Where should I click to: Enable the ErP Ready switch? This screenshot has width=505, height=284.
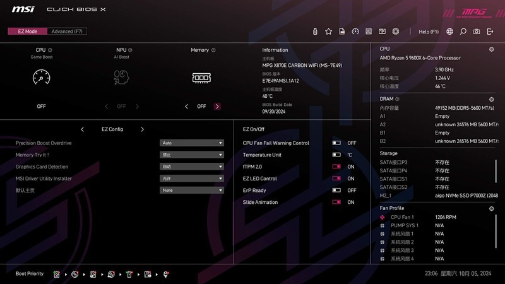336,191
